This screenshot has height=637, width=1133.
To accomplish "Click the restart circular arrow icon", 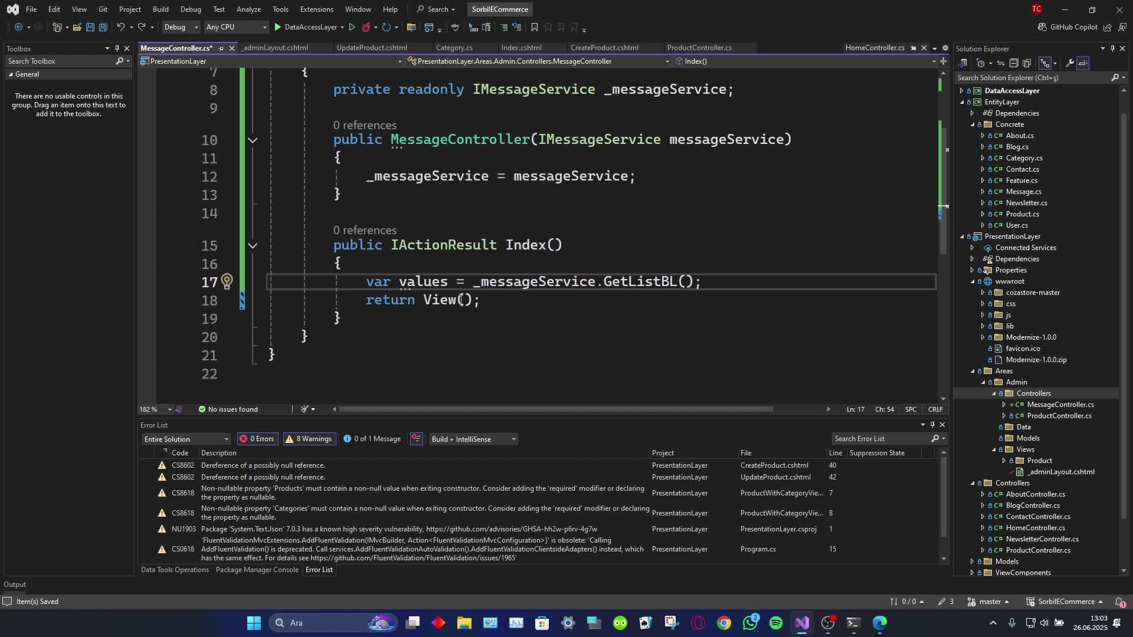I will point(386,27).
